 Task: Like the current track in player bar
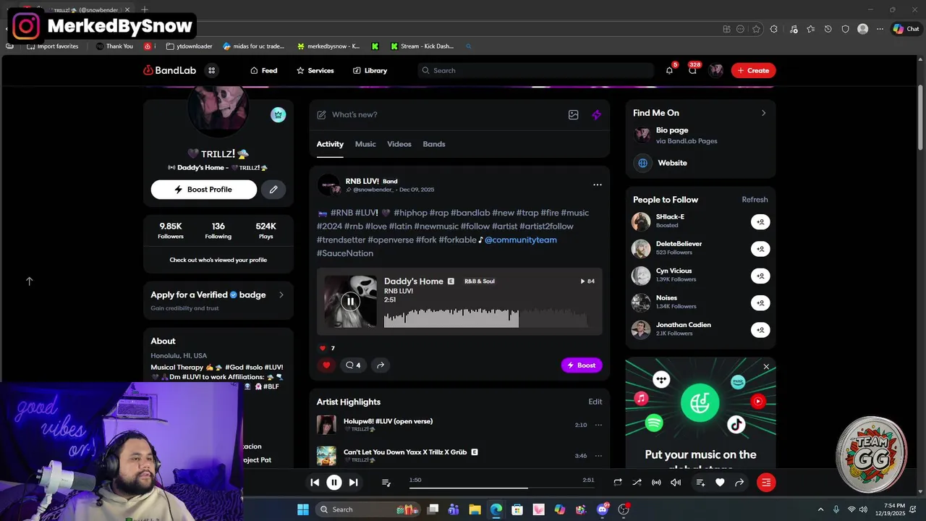pos(720,483)
